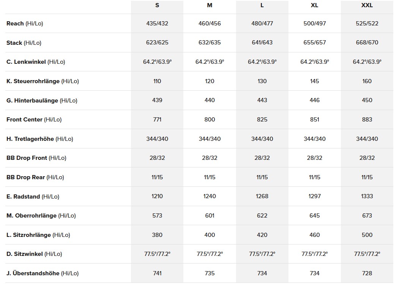Click the C. Lenkwinkel row label
394x284 pixels.
coord(36,62)
